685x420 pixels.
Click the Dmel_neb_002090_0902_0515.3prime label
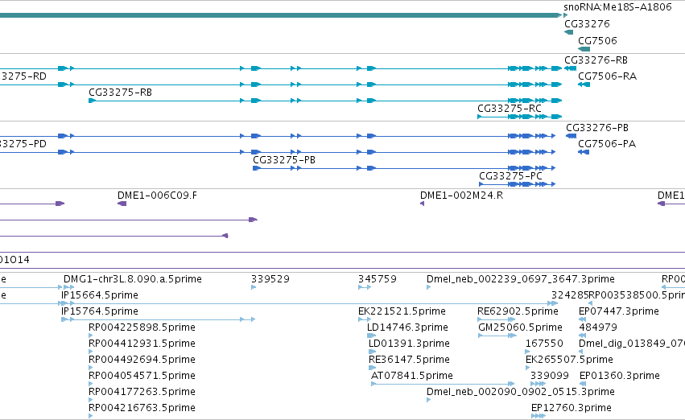pyautogui.click(x=520, y=392)
